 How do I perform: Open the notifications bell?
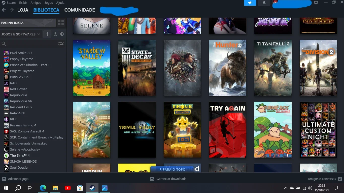click(264, 3)
